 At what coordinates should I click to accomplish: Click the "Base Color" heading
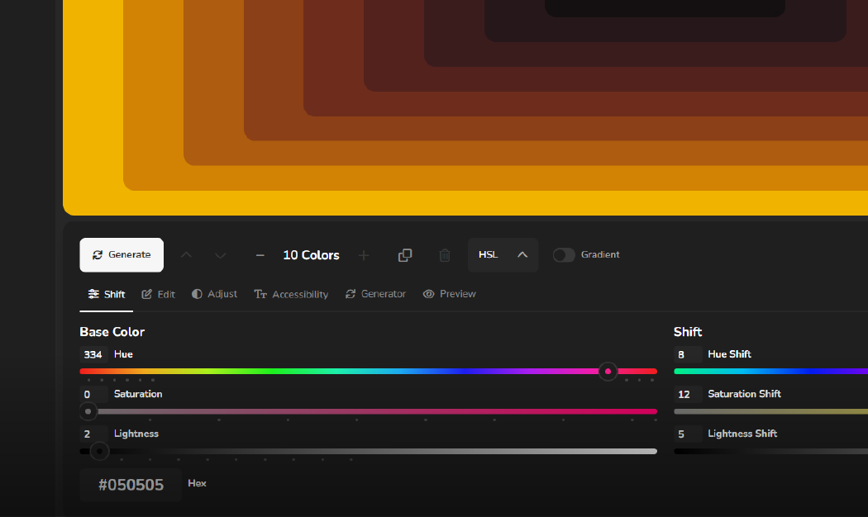pyautogui.click(x=112, y=332)
